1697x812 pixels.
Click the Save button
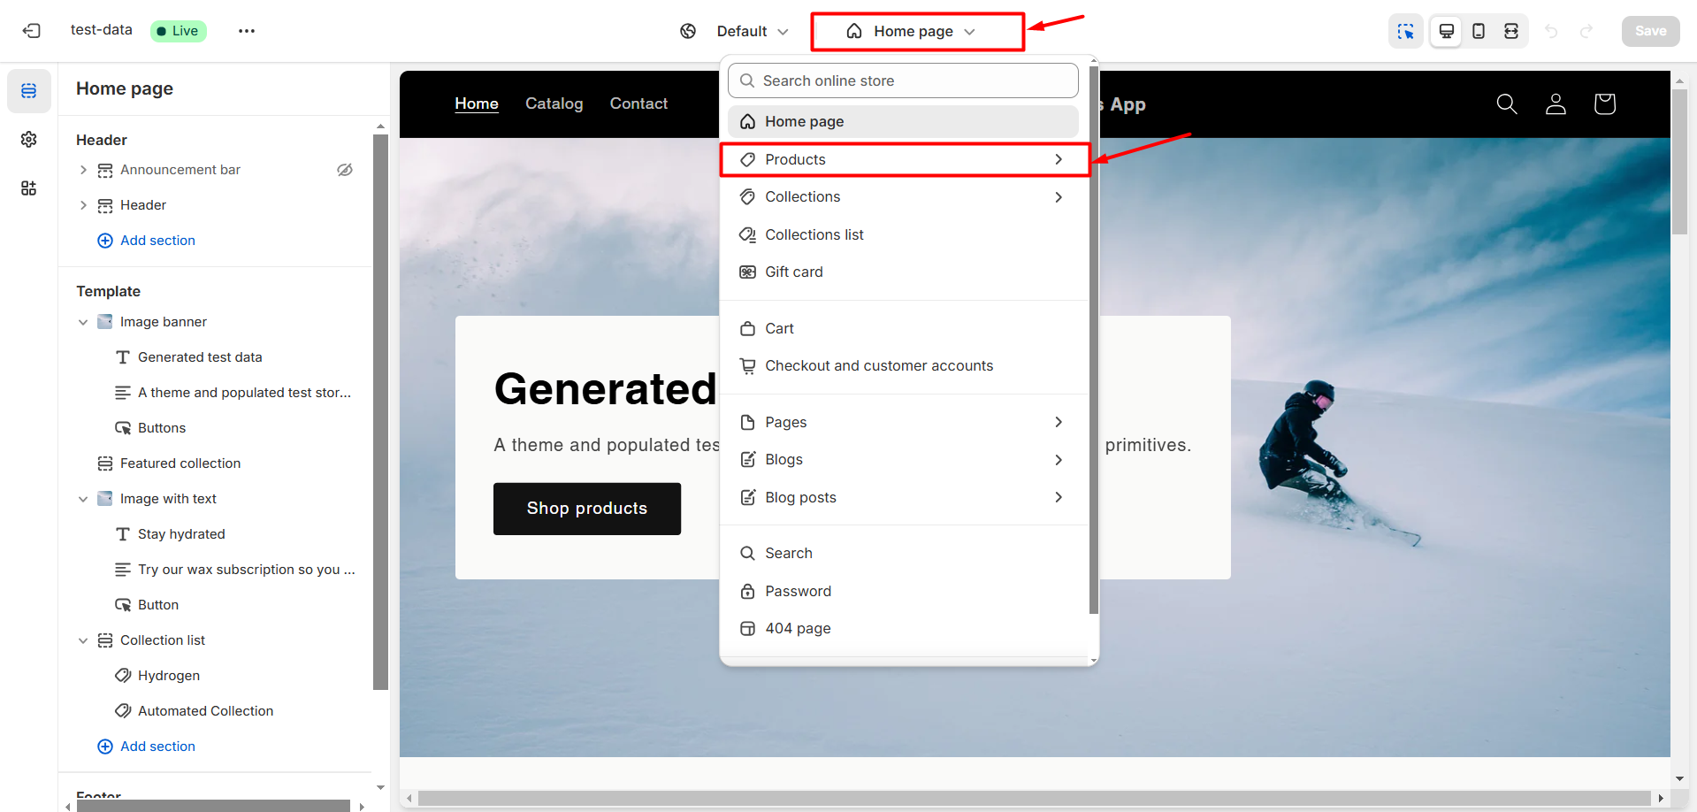[x=1650, y=31]
